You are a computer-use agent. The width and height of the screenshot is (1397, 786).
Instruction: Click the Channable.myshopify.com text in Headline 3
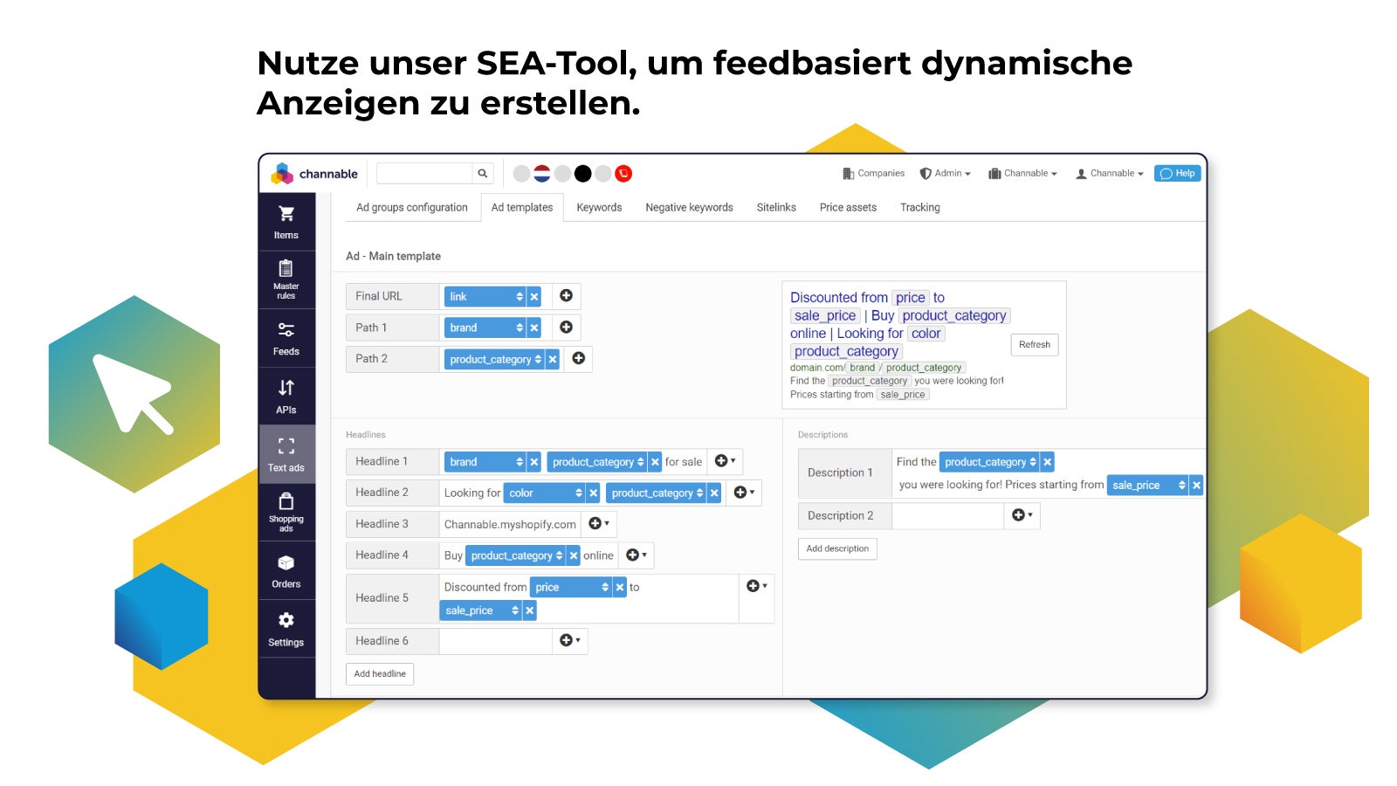[x=510, y=525]
